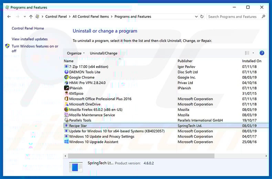Click the Microsoft OneDrive icon
272x179 pixels.
[x=66, y=104]
